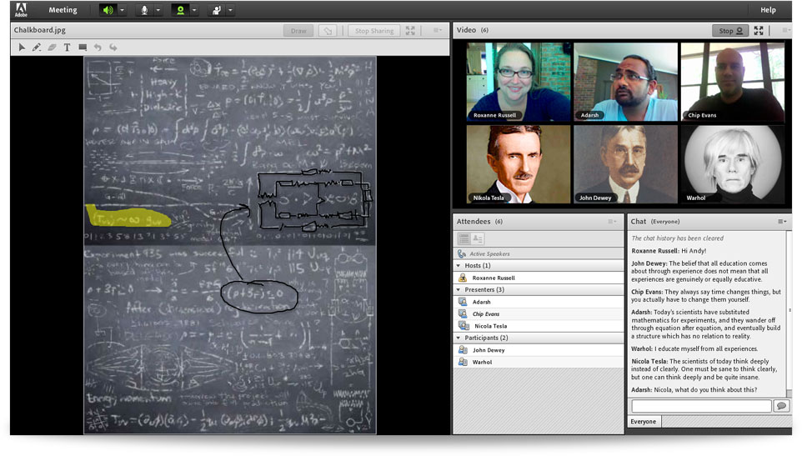Viewport: 802px width, 456px height.
Task: Select the Eraser tool
Action: [52, 47]
